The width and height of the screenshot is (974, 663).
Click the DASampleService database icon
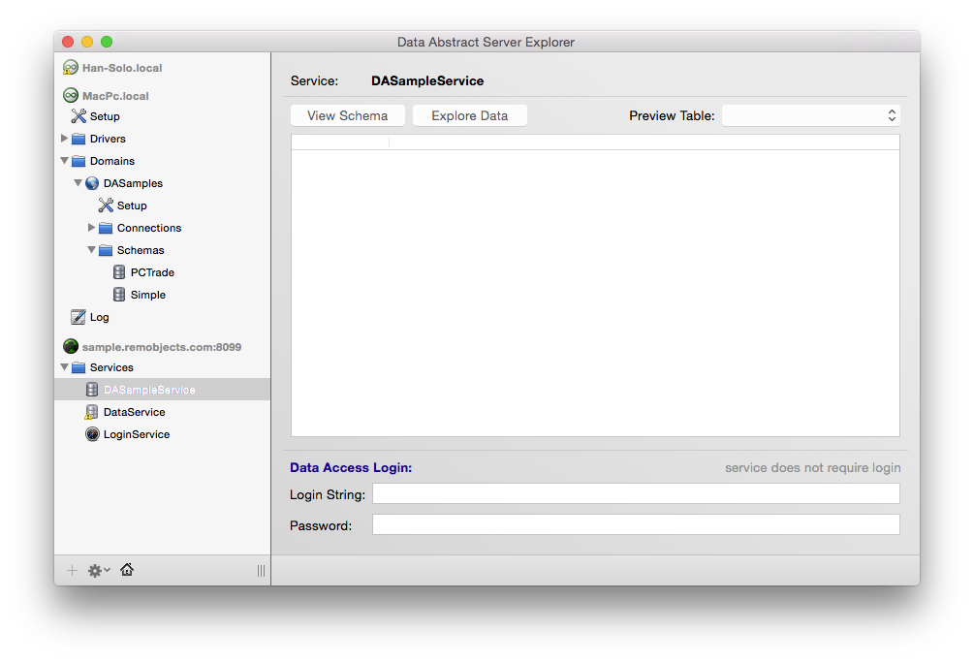(x=92, y=390)
